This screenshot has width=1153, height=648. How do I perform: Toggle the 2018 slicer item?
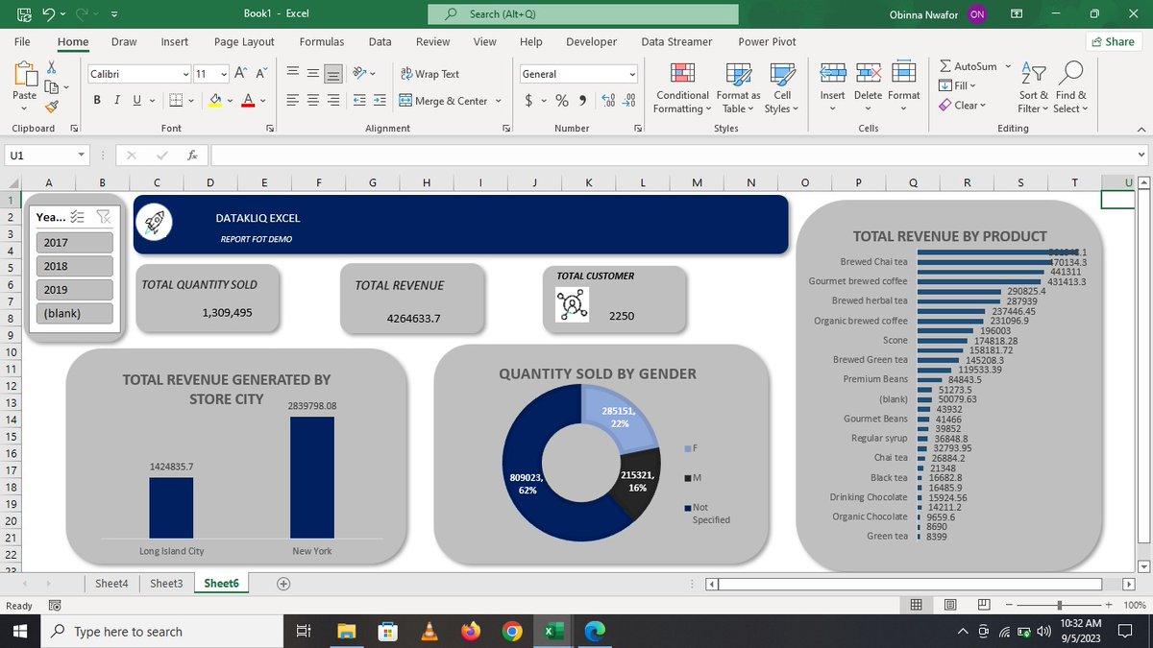[x=74, y=266]
